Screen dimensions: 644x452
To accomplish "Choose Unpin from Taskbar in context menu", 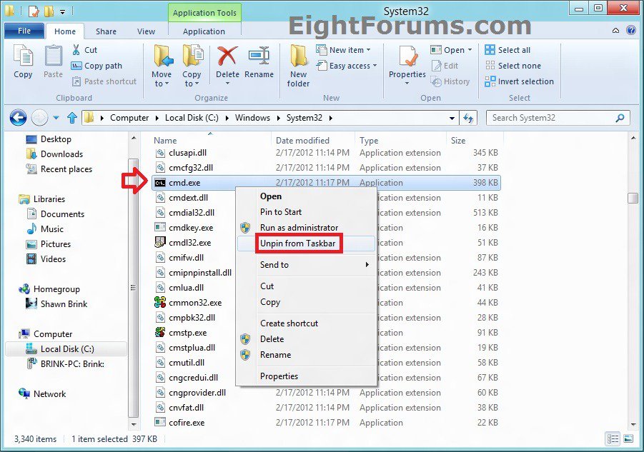I will coord(297,243).
